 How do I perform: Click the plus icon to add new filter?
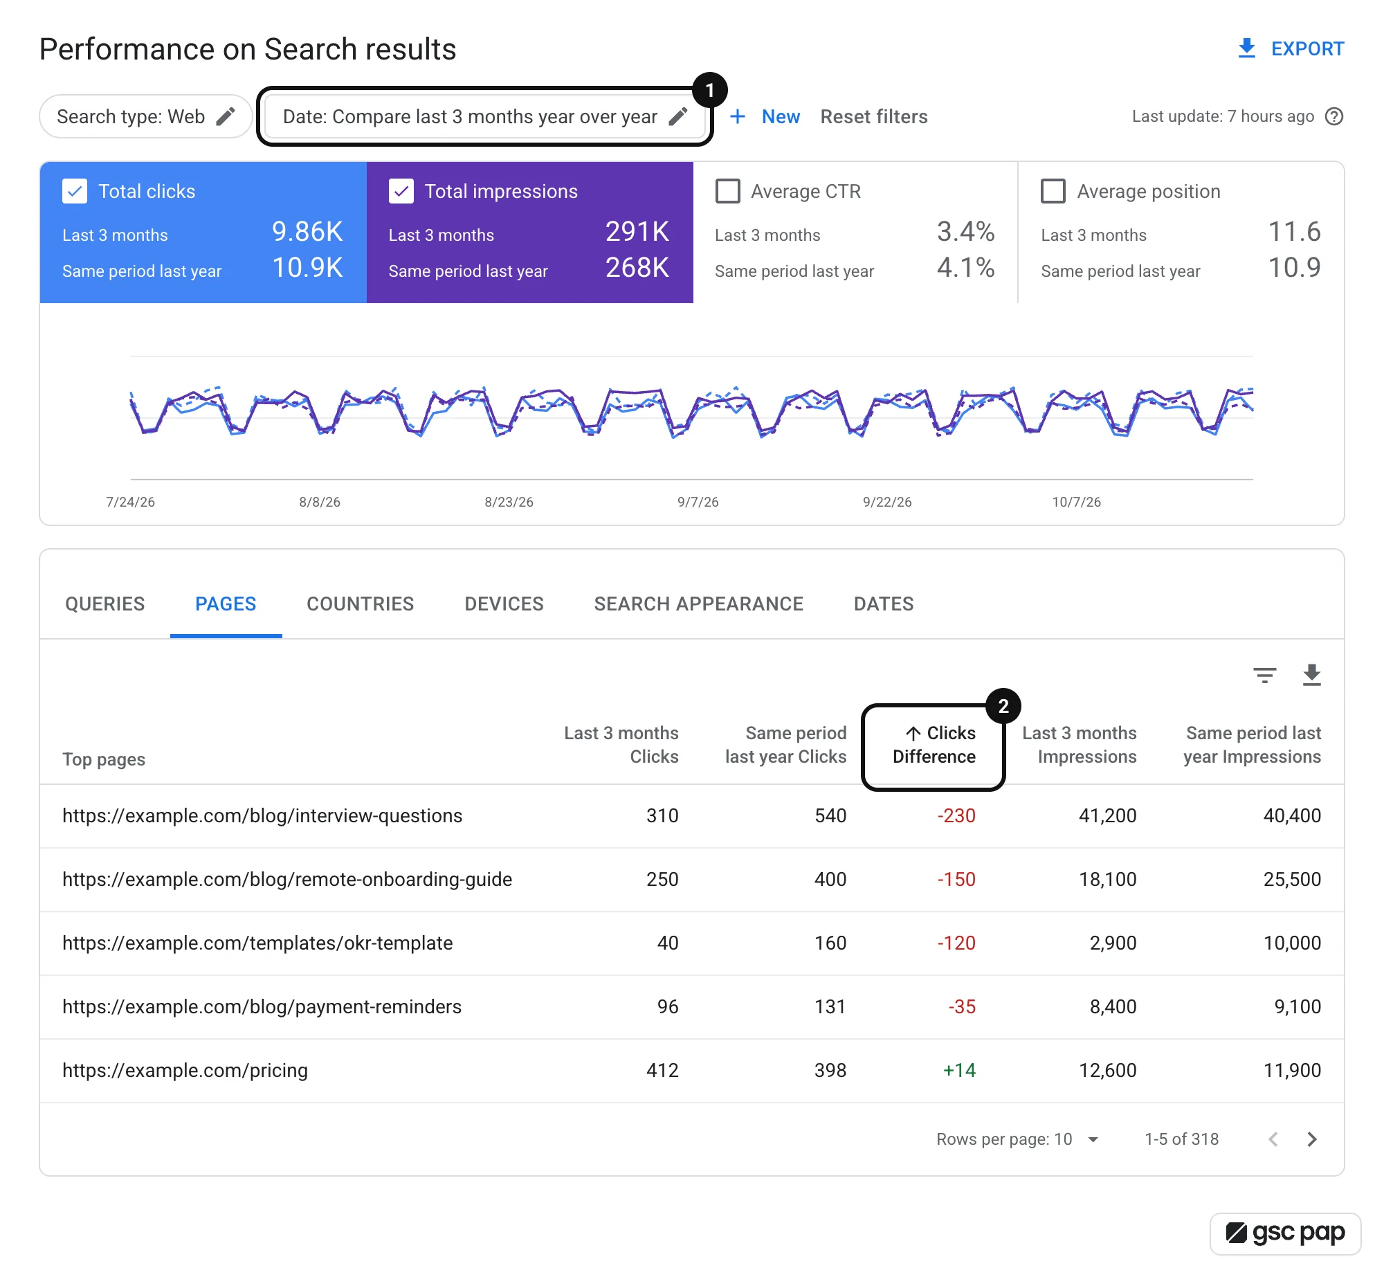tap(738, 116)
